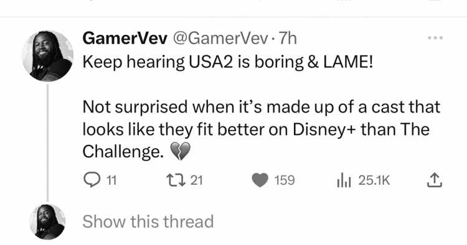The height and width of the screenshot is (245, 467).
Task: Click the vertical thread connector line
Action: 47,143
